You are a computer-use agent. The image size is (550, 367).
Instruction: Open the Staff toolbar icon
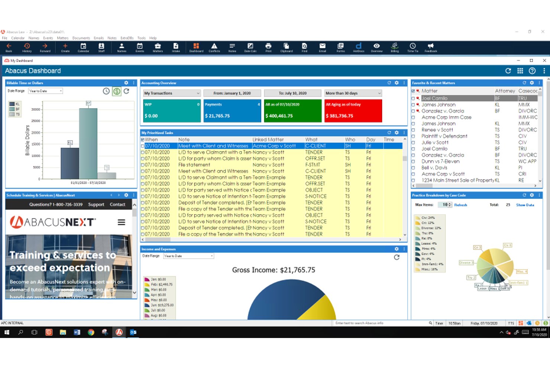click(x=101, y=48)
